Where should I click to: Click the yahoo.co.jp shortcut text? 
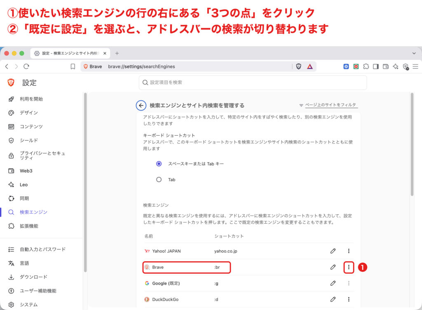click(225, 251)
